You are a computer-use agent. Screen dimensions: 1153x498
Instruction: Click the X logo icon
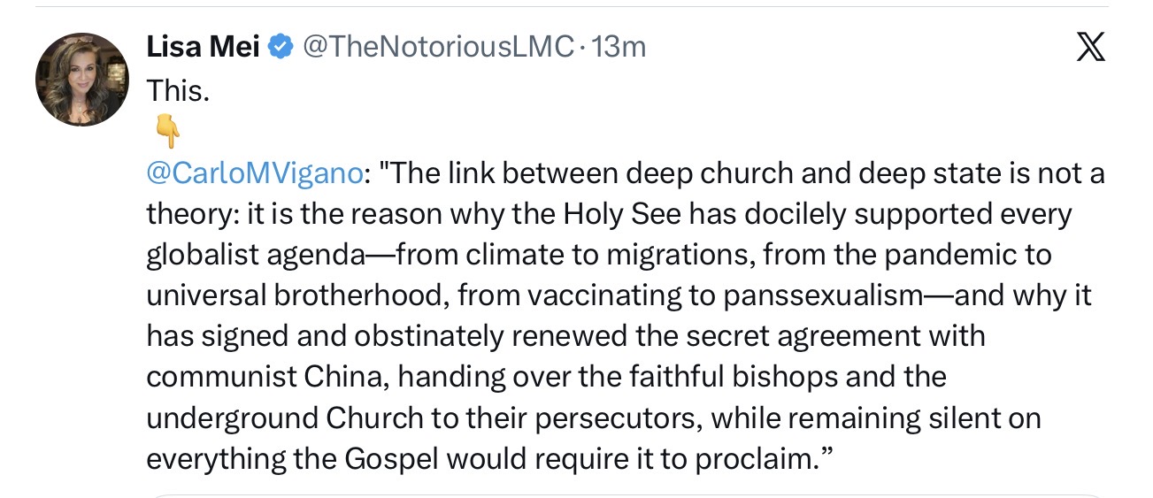1090,46
